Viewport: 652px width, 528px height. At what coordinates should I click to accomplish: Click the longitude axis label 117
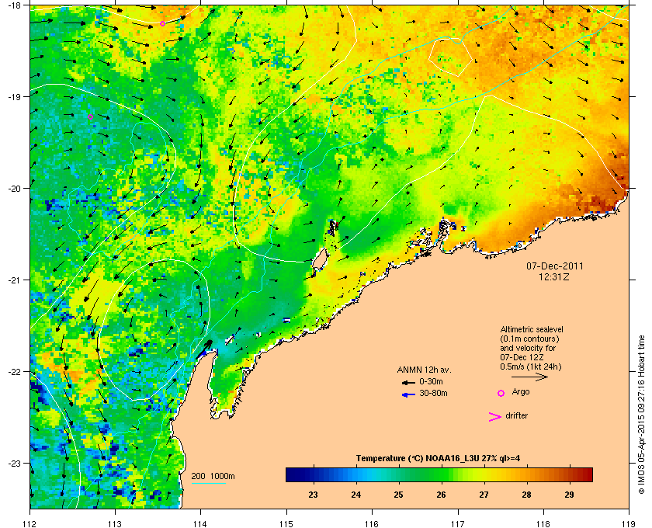[457, 524]
